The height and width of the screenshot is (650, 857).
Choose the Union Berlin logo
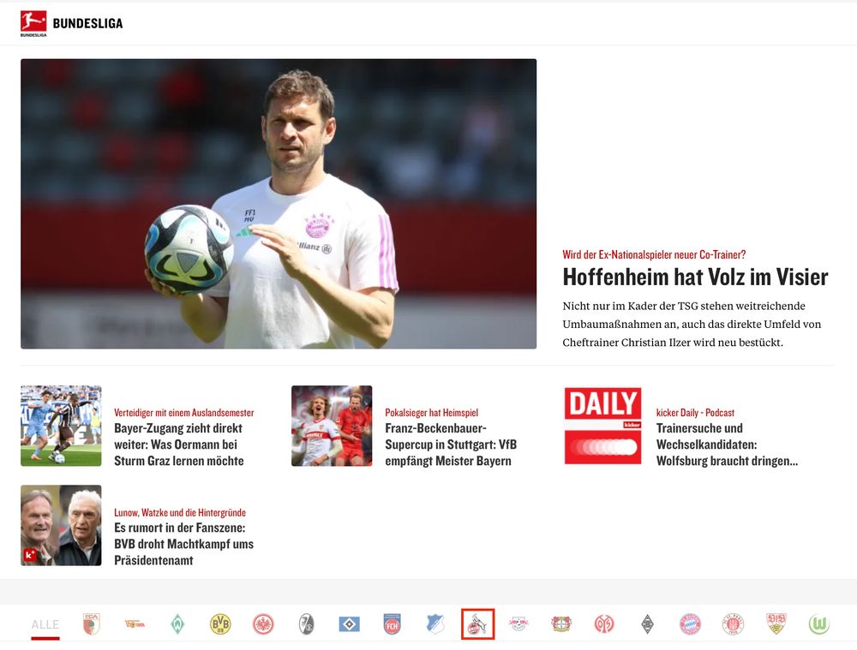click(x=135, y=623)
